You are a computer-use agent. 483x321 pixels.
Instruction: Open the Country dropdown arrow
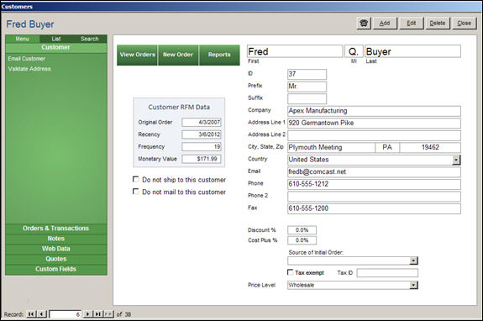456,160
